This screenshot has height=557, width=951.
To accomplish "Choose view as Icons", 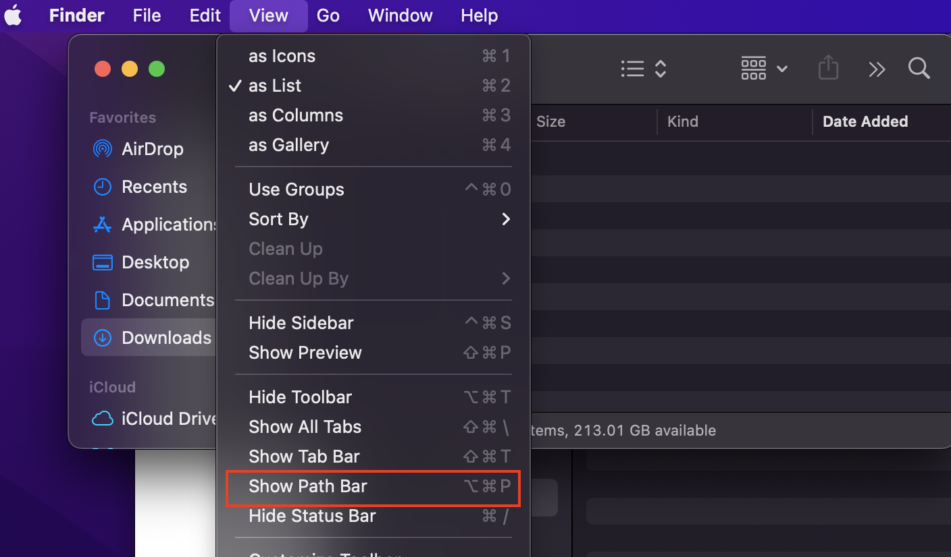I will (374, 56).
